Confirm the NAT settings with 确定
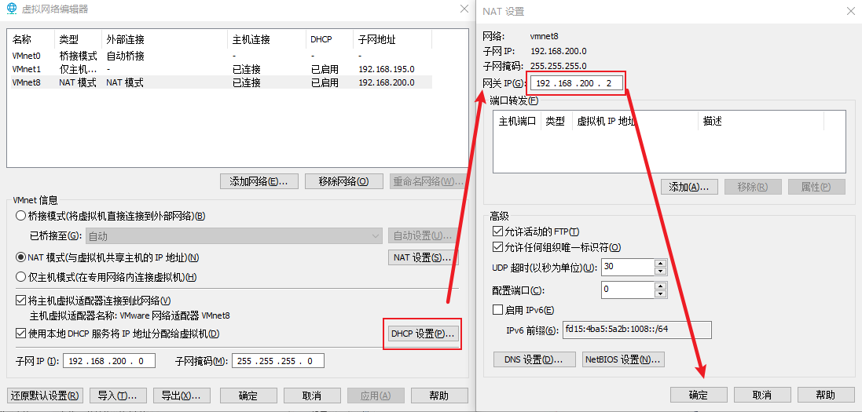The image size is (862, 412). click(699, 395)
